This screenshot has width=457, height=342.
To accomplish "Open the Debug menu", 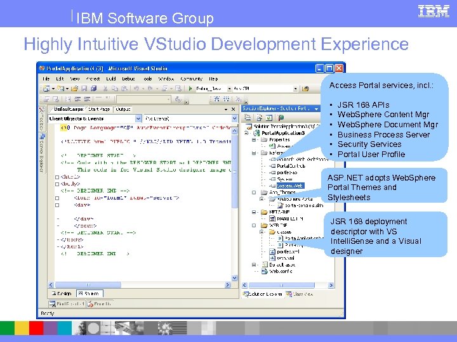I will click(128, 79).
